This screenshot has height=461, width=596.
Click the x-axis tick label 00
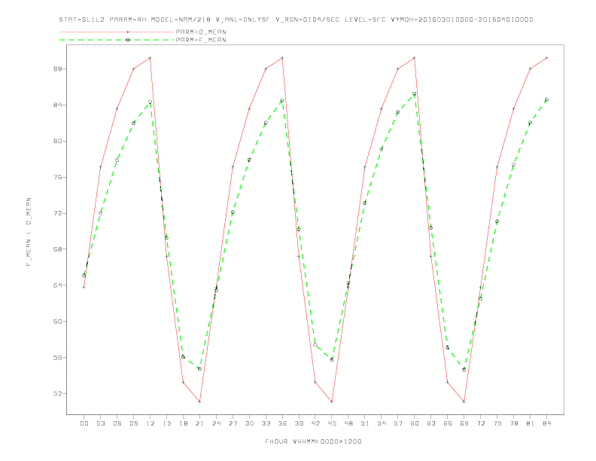click(x=84, y=423)
